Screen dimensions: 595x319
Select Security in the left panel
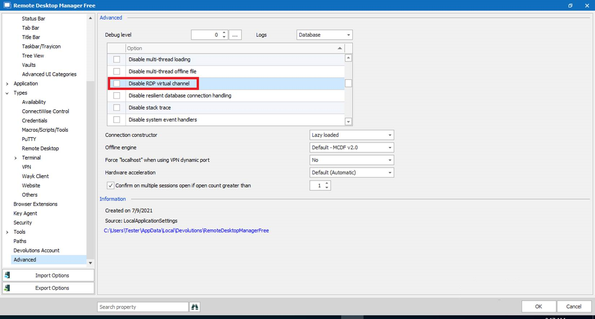[x=23, y=223]
